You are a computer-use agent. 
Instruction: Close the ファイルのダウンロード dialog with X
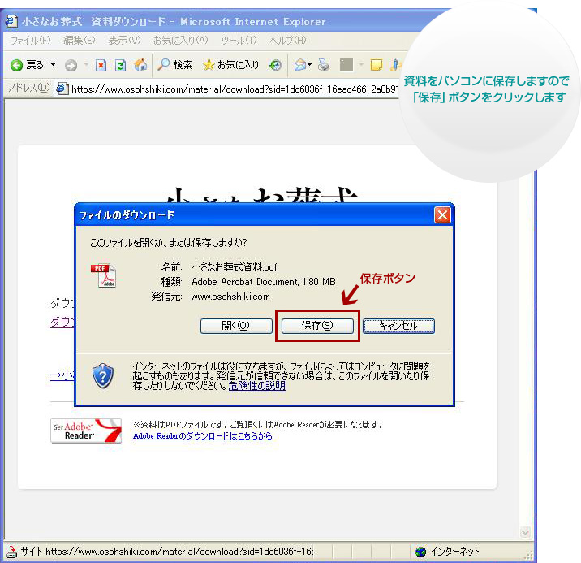point(442,214)
